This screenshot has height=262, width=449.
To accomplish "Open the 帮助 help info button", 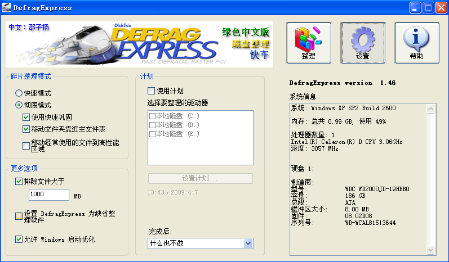I will (x=417, y=43).
